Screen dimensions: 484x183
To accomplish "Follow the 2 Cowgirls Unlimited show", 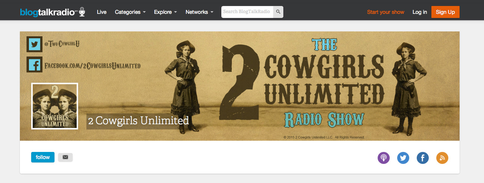I will (x=43, y=157).
